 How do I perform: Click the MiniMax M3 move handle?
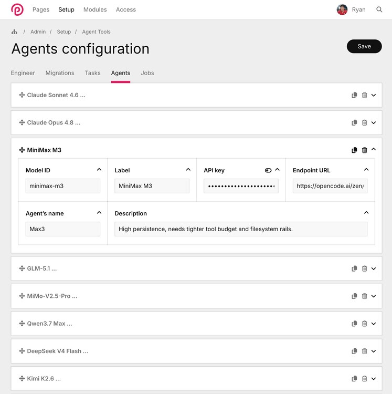click(22, 150)
